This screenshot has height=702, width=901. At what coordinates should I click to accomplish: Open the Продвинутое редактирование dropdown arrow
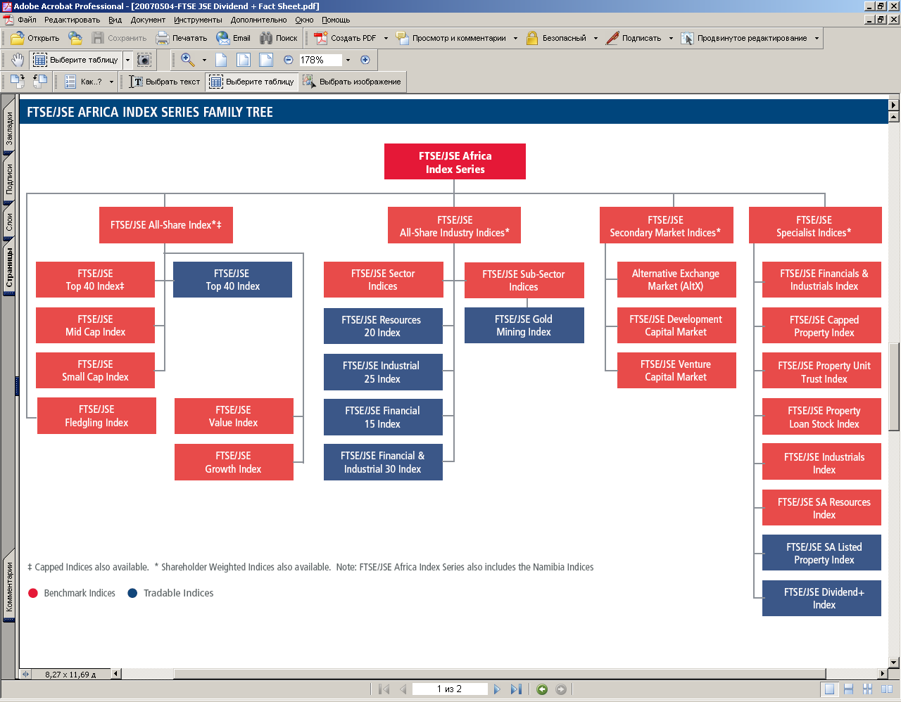pos(817,39)
